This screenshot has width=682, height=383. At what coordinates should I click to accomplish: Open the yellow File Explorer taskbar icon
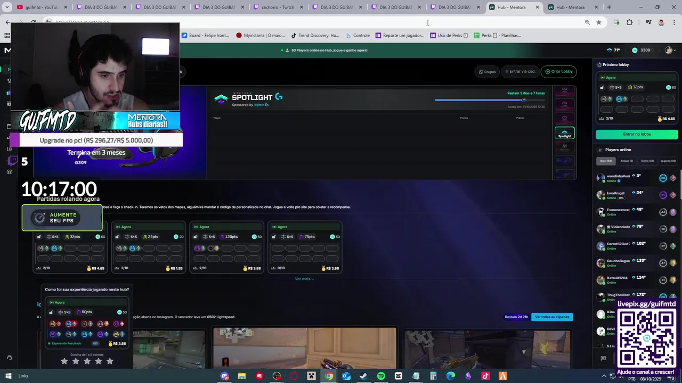pos(242,376)
